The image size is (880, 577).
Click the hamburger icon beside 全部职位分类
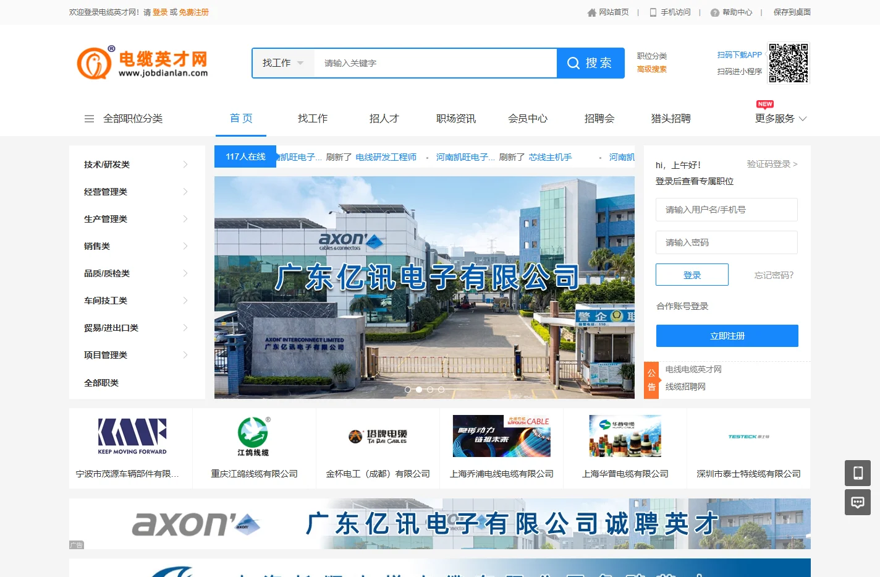point(89,119)
